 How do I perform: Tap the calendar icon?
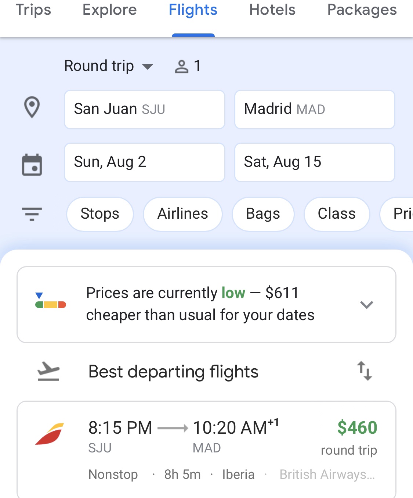(x=32, y=165)
